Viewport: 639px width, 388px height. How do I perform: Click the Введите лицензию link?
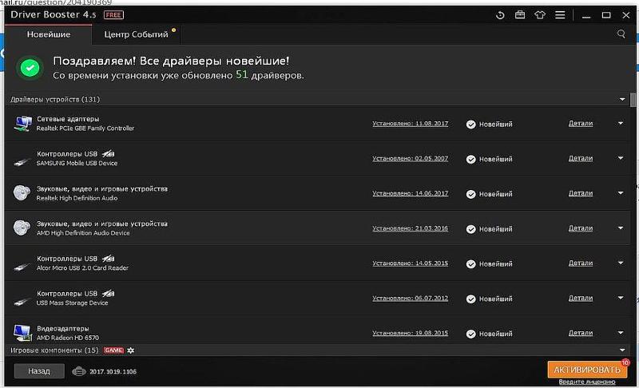point(587,382)
